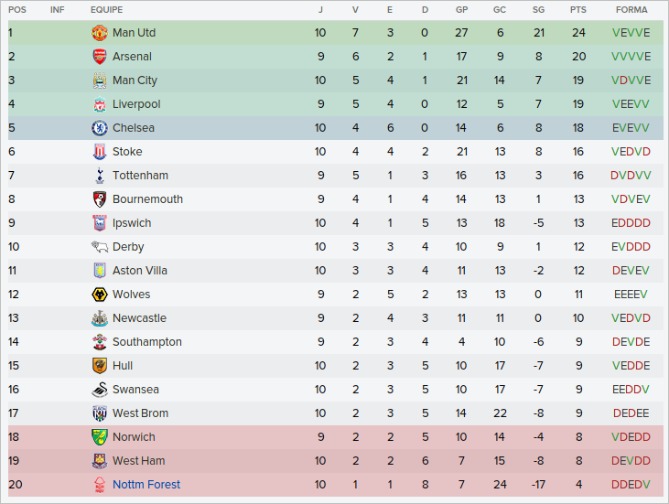The height and width of the screenshot is (504, 669).
Task: Click the EQUIPE column header
Action: (107, 10)
